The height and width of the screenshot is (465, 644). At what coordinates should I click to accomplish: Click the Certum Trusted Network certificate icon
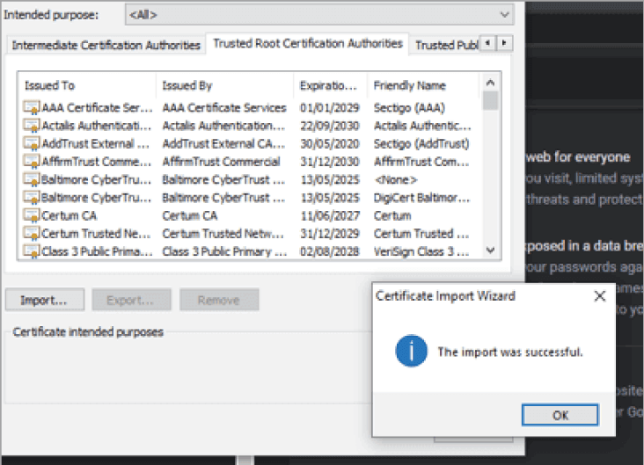pyautogui.click(x=31, y=234)
